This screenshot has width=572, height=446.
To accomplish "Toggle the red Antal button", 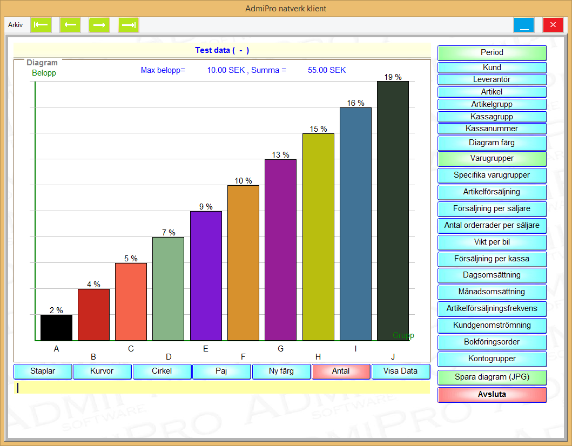I will click(x=341, y=371).
